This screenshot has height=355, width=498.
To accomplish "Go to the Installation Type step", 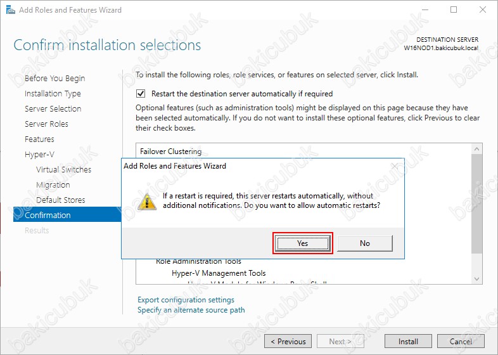I will (x=53, y=93).
